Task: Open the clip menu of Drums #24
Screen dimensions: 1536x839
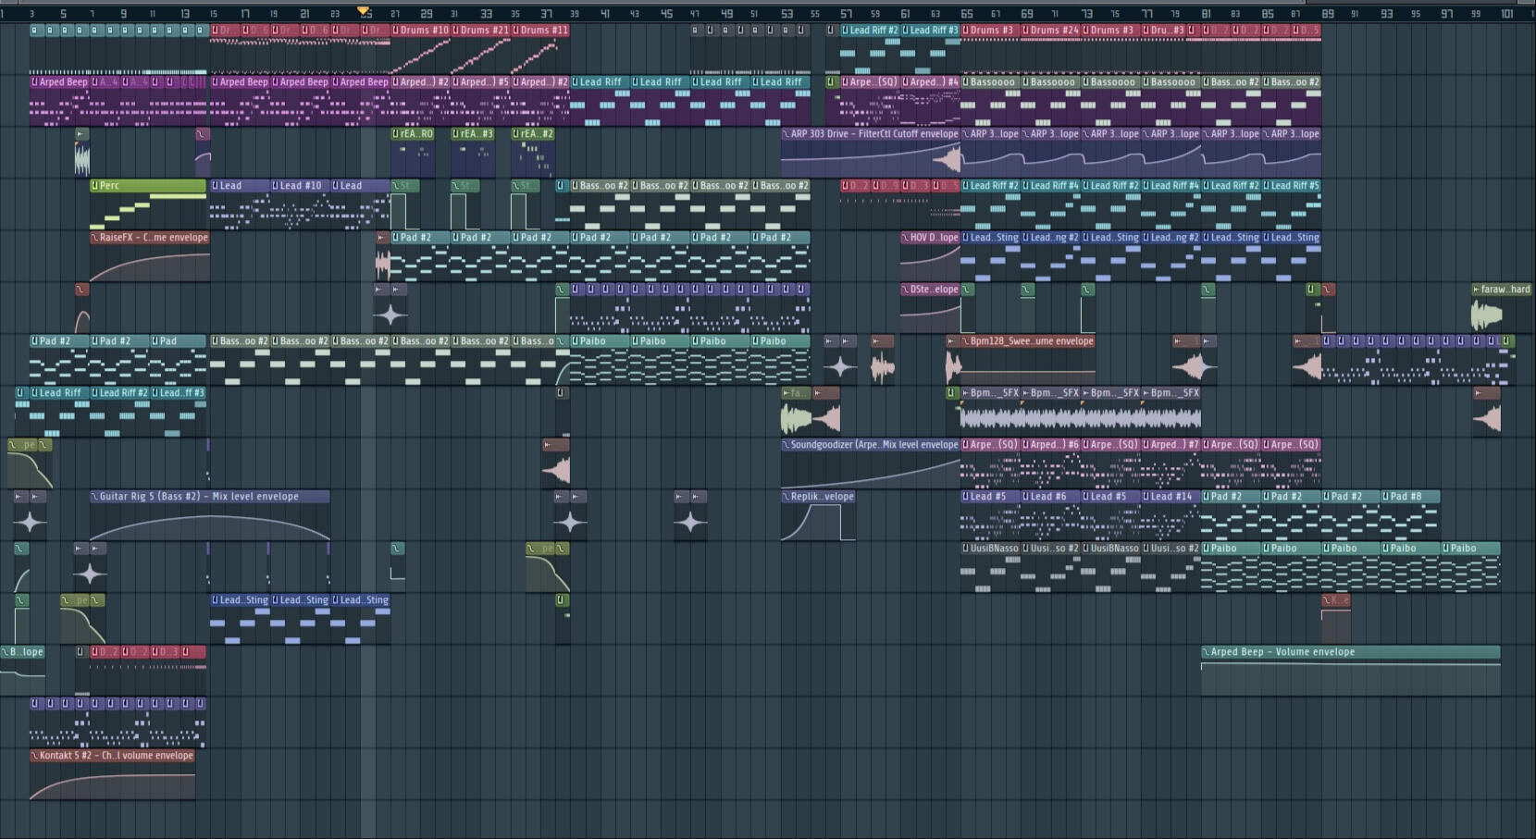Action: (x=1026, y=31)
